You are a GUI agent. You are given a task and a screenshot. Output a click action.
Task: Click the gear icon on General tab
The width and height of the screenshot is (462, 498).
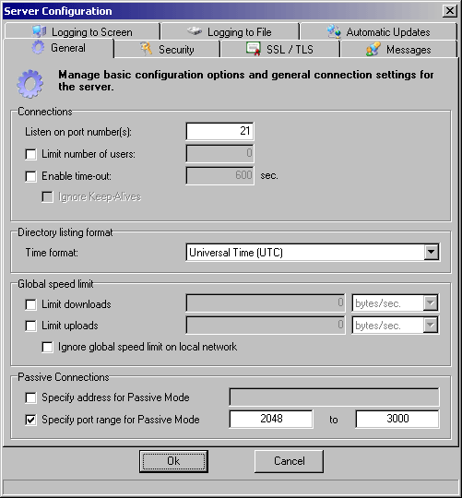coord(38,48)
